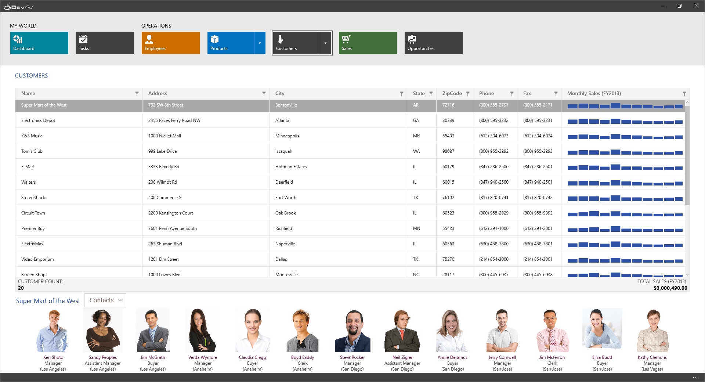Select Annie Deramus contact photo
Viewport: 705px width, 382px height.
[x=452, y=331]
